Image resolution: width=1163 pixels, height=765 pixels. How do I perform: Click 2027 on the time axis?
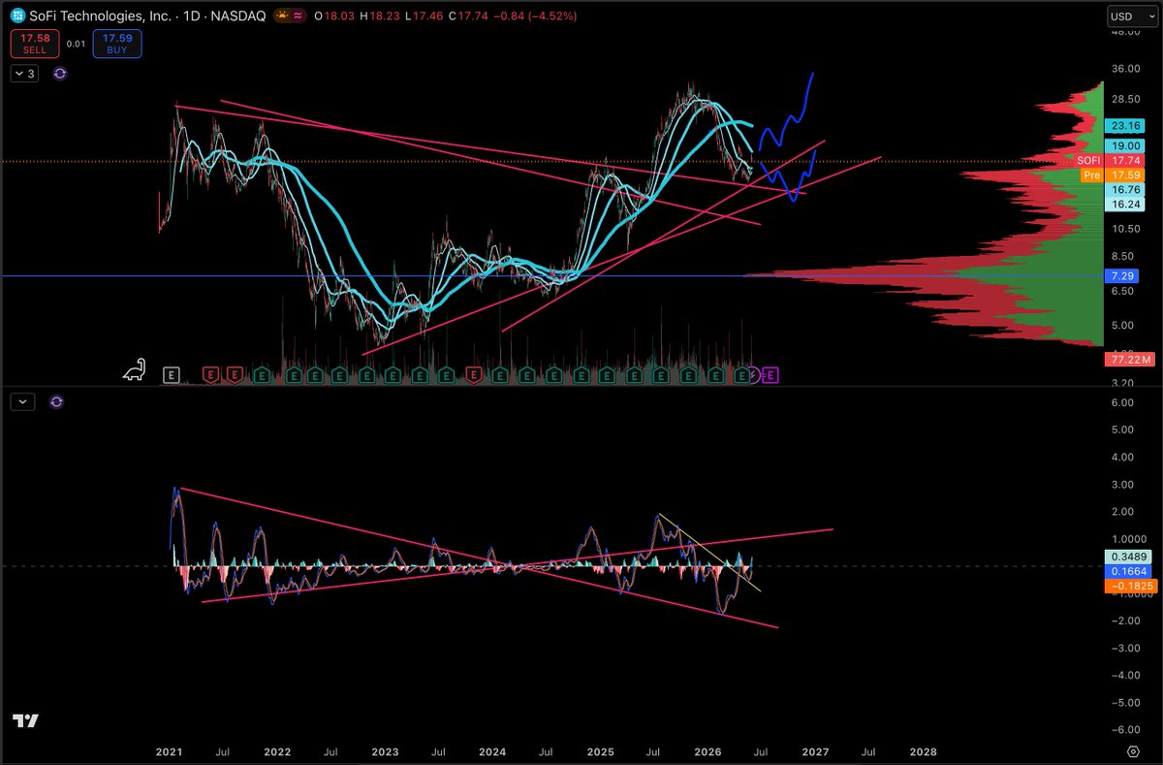coord(815,751)
